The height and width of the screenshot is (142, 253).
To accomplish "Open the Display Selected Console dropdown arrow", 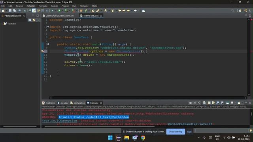I will (235, 103).
